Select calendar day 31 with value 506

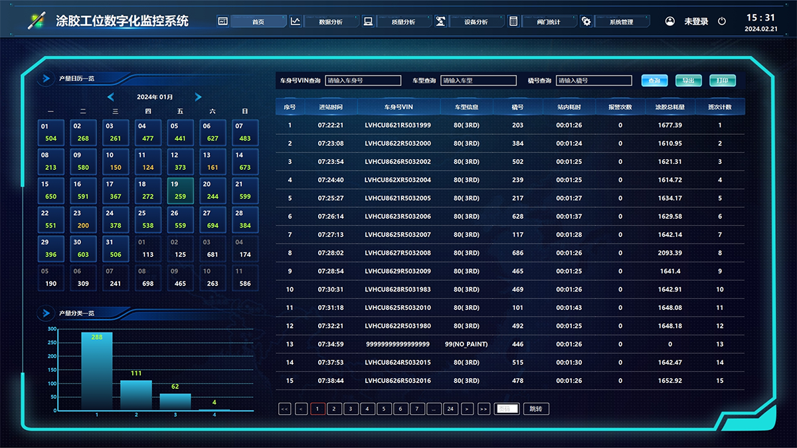(116, 250)
